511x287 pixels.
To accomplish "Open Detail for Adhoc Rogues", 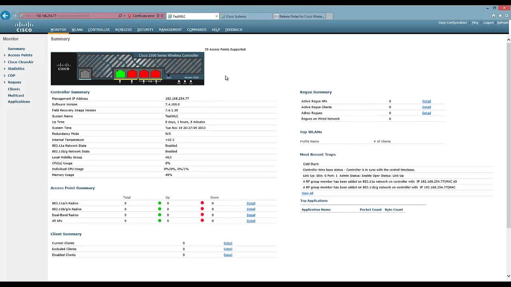I will tap(426, 113).
